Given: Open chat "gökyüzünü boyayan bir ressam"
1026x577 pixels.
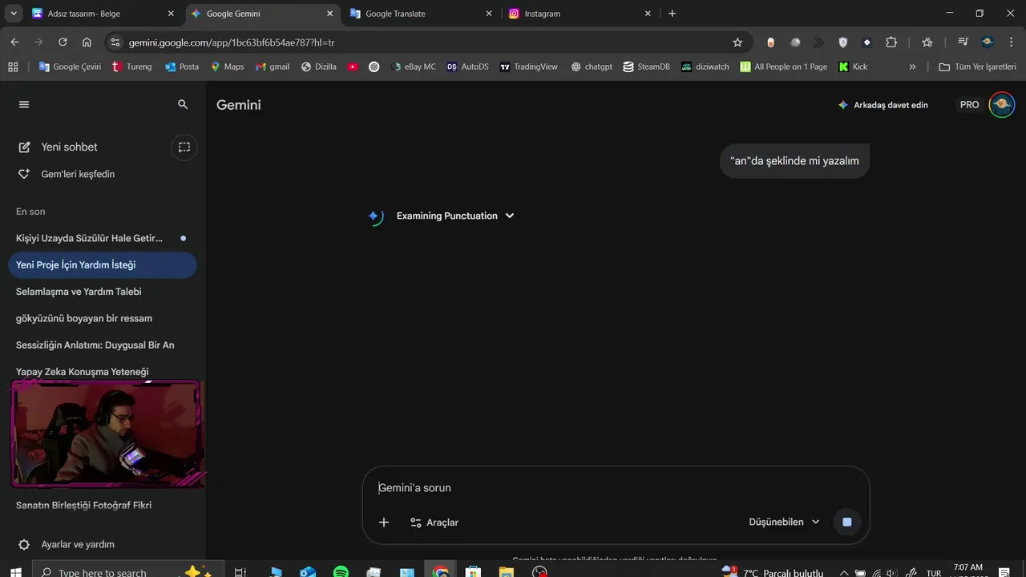Looking at the screenshot, I should pyautogui.click(x=102, y=318).
